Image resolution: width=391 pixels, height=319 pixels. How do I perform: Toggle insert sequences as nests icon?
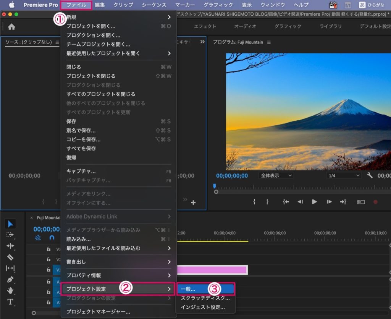tap(38, 238)
